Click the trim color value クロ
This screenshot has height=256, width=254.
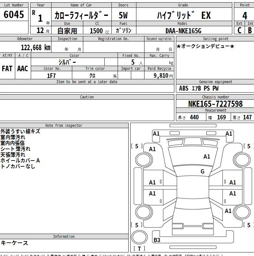point(92,75)
